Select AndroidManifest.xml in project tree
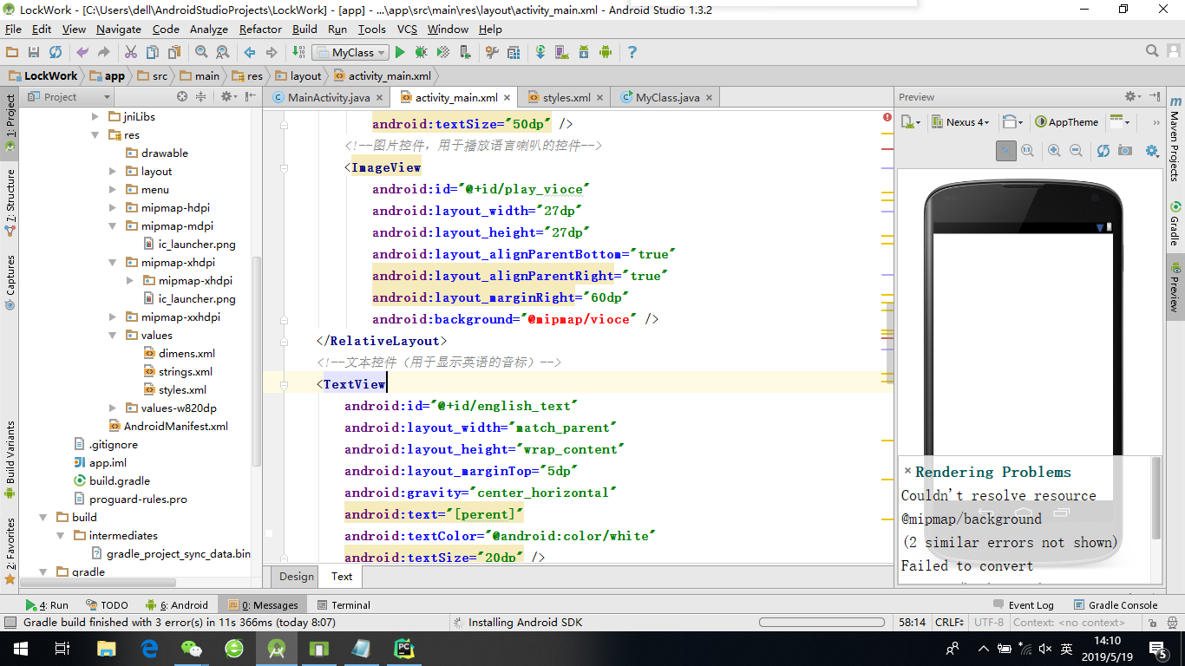The width and height of the screenshot is (1185, 666). point(168,427)
